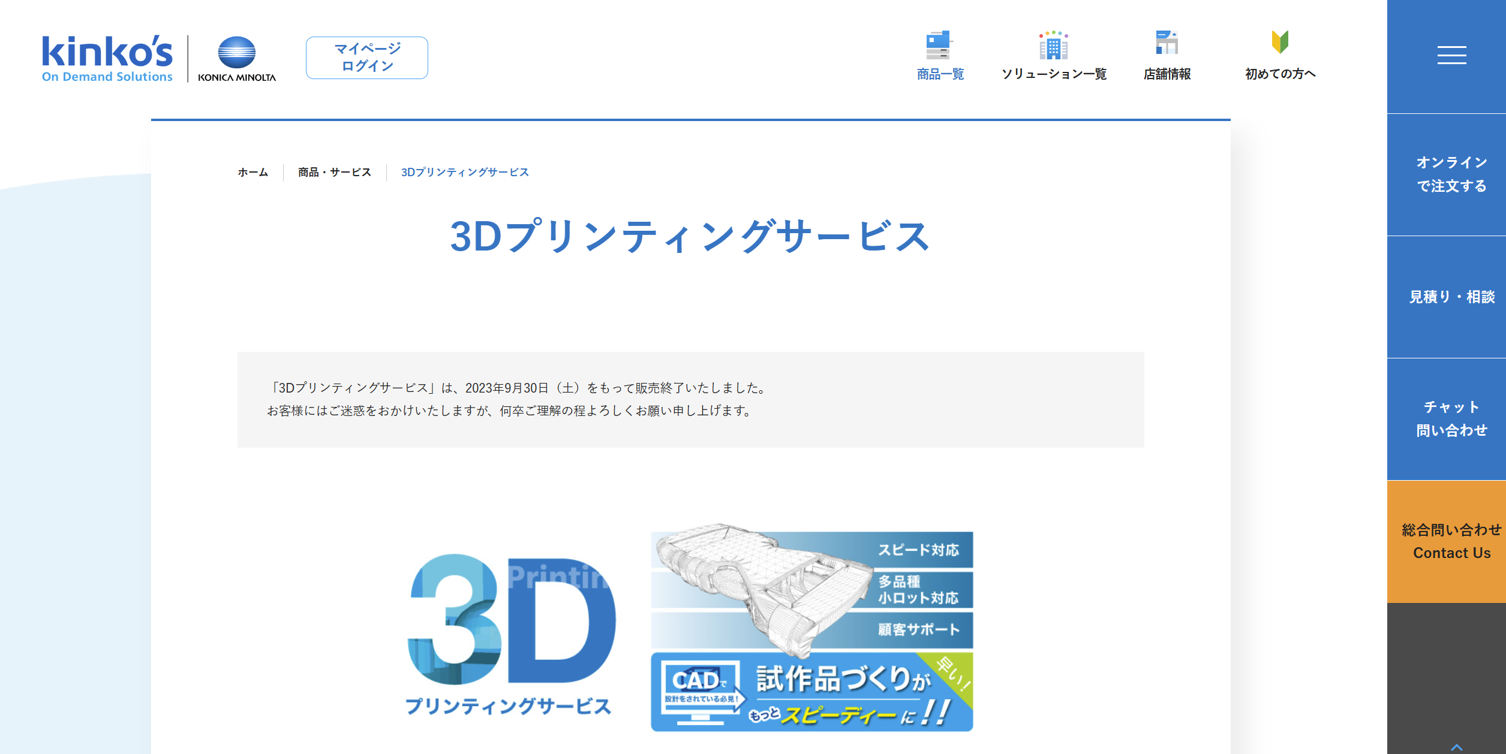Screen dimensions: 1506x754
Task: Click 3Dプリンティングサービス breadcrumb item
Action: tap(465, 173)
